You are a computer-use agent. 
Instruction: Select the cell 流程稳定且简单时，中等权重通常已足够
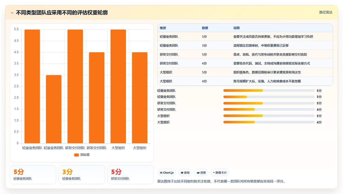261,46
